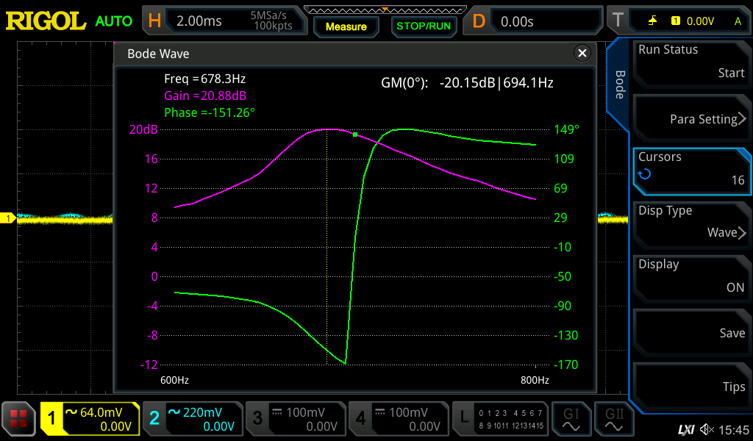Toggle the Display ON setting

(691, 276)
